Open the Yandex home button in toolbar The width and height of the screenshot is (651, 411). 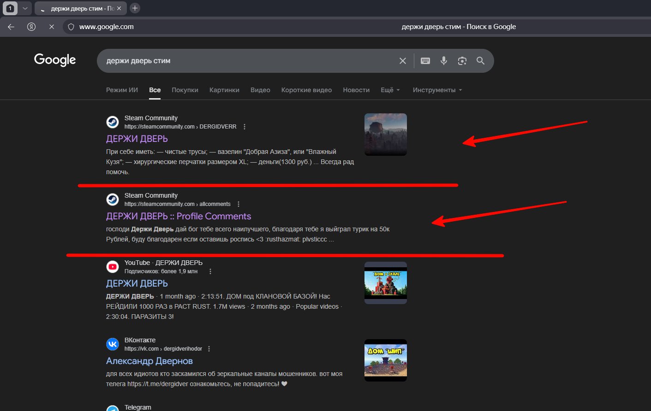[31, 27]
